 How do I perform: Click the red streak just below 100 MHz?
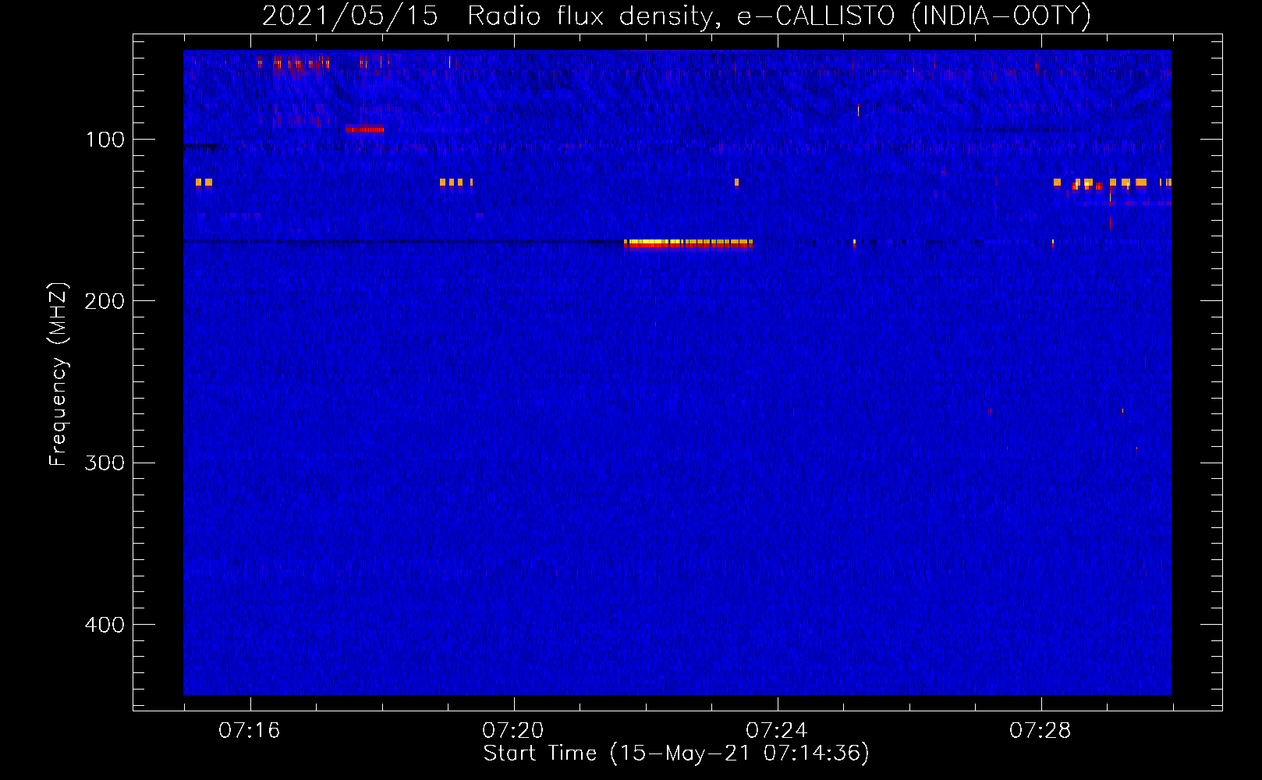point(365,129)
